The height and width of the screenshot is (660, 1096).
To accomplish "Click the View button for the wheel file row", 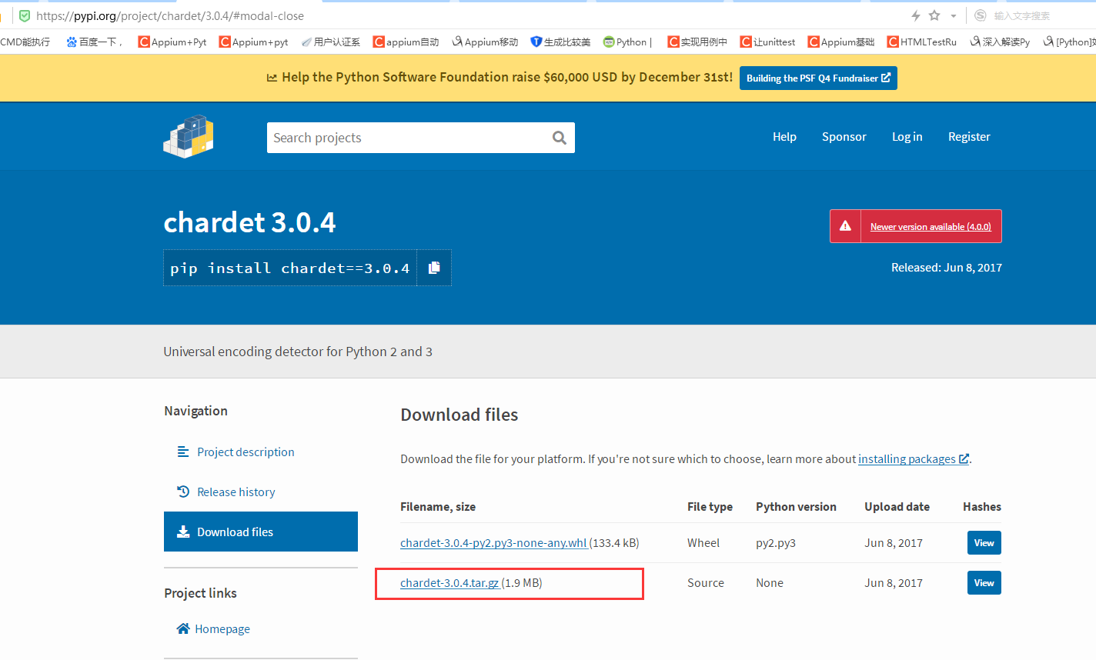I will 984,542.
